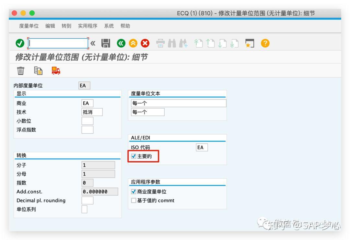The width and height of the screenshot is (350, 240).
Task: Click the red Cancel X icon
Action: click(145, 43)
